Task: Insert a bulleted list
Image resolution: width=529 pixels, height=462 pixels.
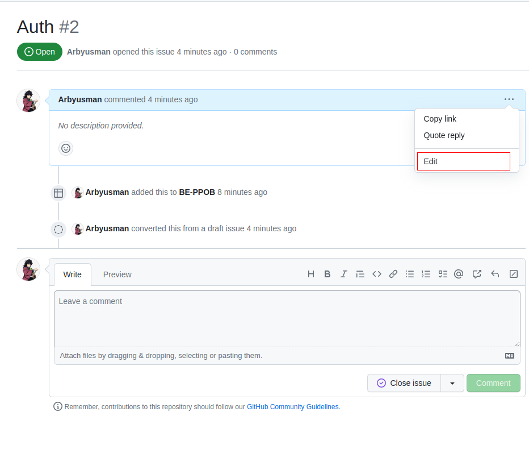Action: (410, 274)
